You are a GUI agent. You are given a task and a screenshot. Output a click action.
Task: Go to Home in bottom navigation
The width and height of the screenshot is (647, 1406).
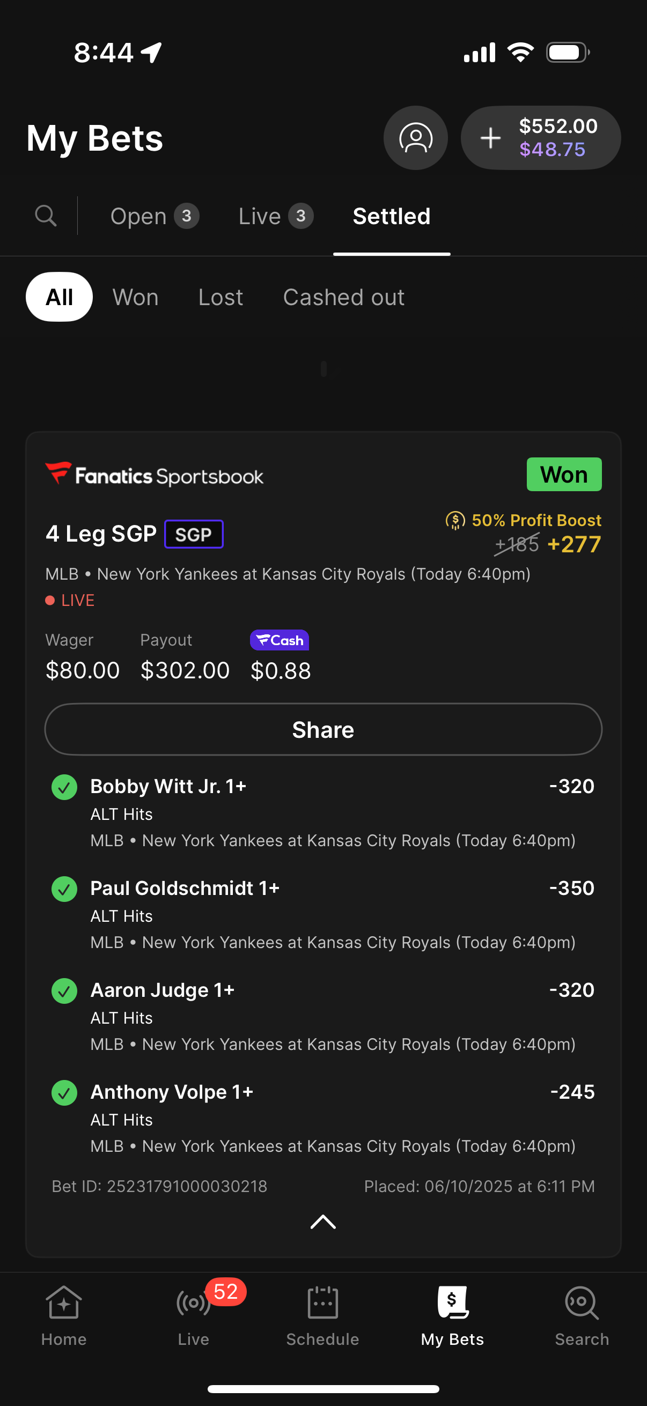point(64,1314)
